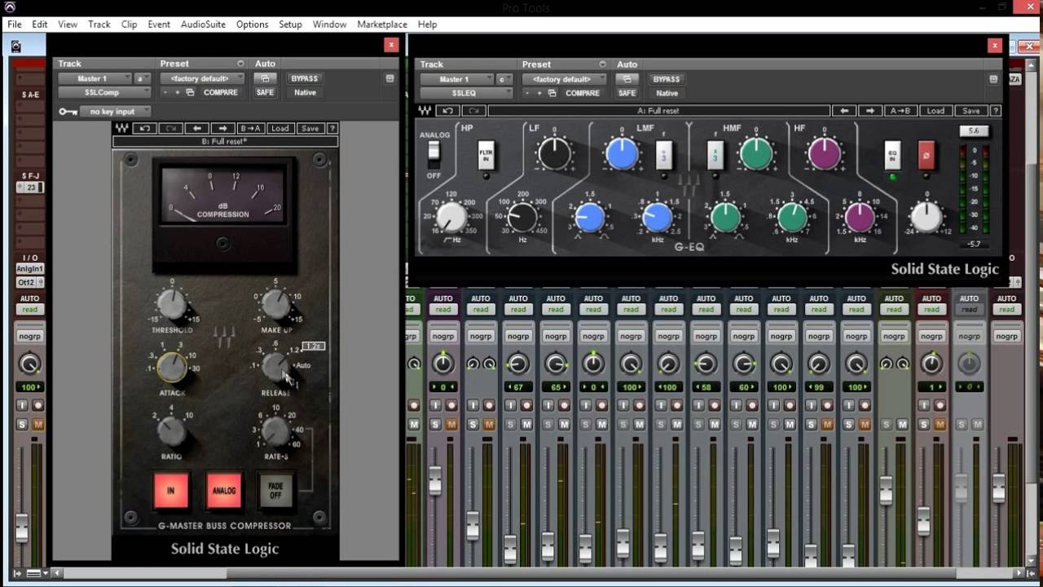This screenshot has width=1043, height=587.
Task: Undo last change in SSLEQ plugin
Action: tap(447, 111)
